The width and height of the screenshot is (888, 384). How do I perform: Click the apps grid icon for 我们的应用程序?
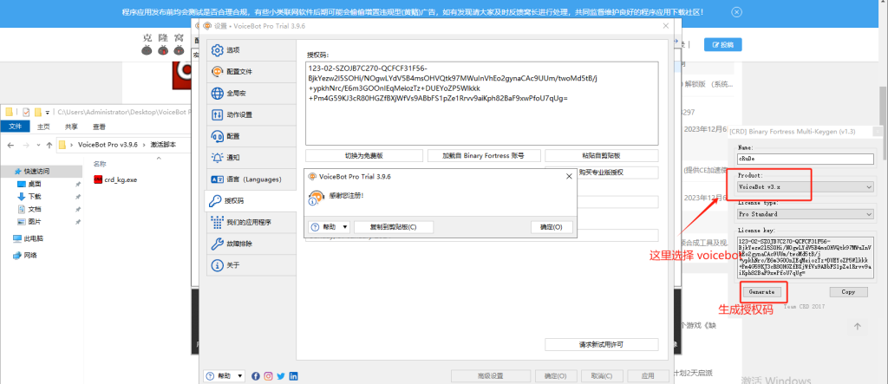click(x=217, y=223)
